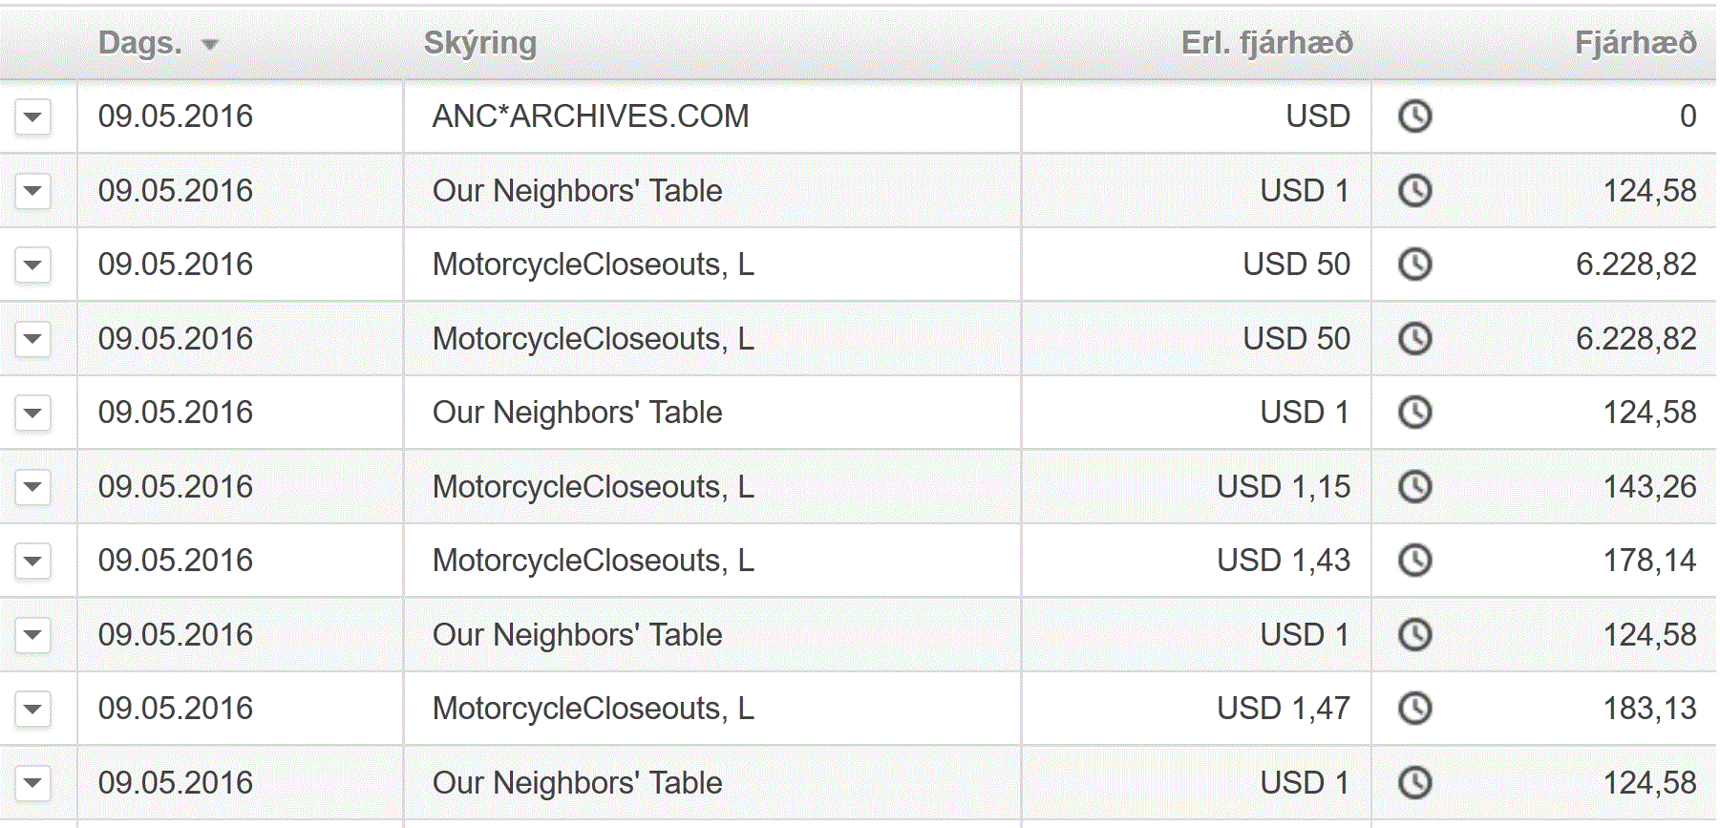Expand the ANC*ARCHIVES.COM transaction row
The height and width of the screenshot is (828, 1720).
pyautogui.click(x=32, y=117)
